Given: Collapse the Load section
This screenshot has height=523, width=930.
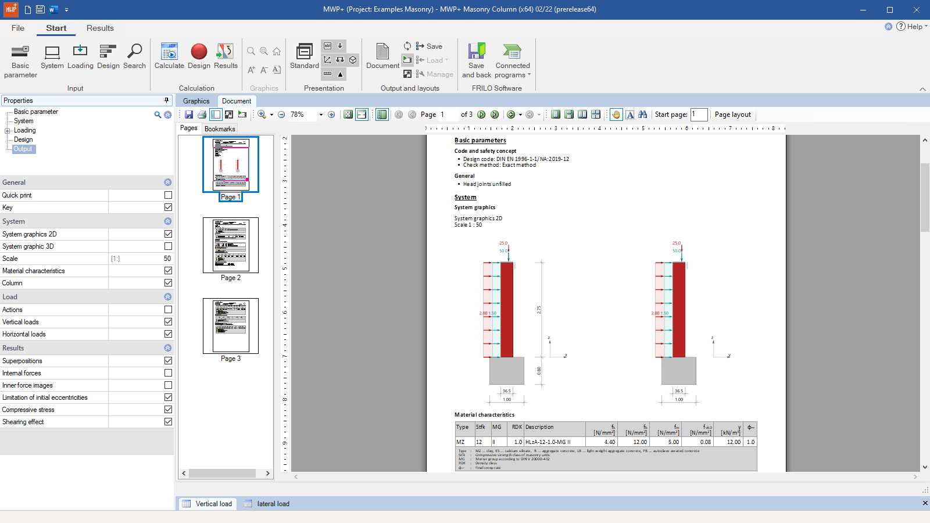Looking at the screenshot, I should [167, 297].
